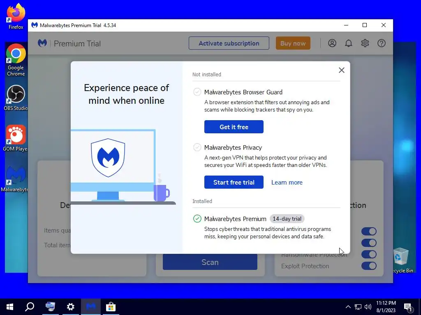
Task: Click the Browser Guard check circle
Action: pos(197,92)
